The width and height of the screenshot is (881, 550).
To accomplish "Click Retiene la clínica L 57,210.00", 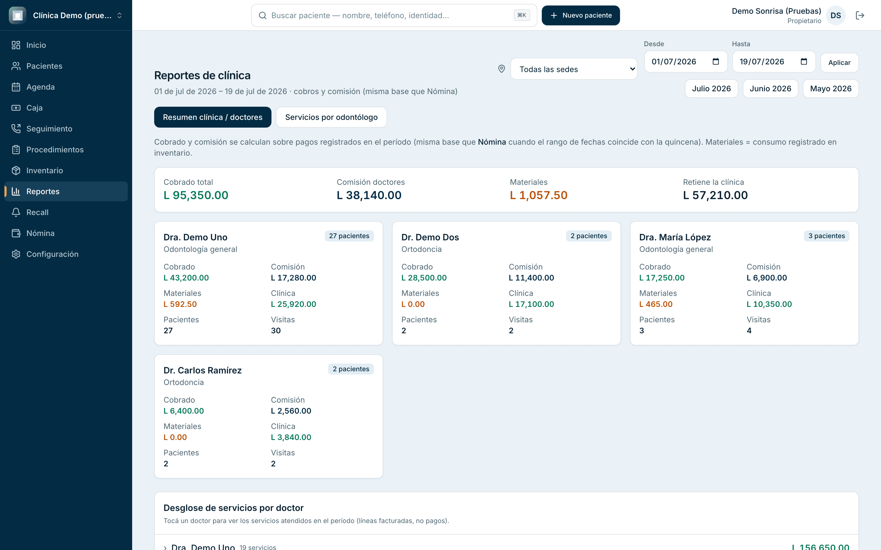I will [715, 195].
